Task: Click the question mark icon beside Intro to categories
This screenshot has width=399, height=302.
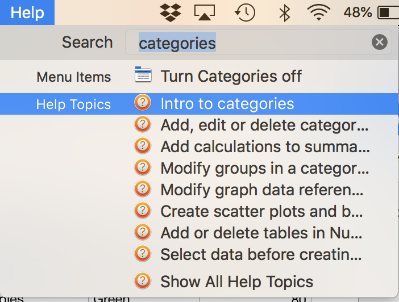Action: tap(143, 103)
